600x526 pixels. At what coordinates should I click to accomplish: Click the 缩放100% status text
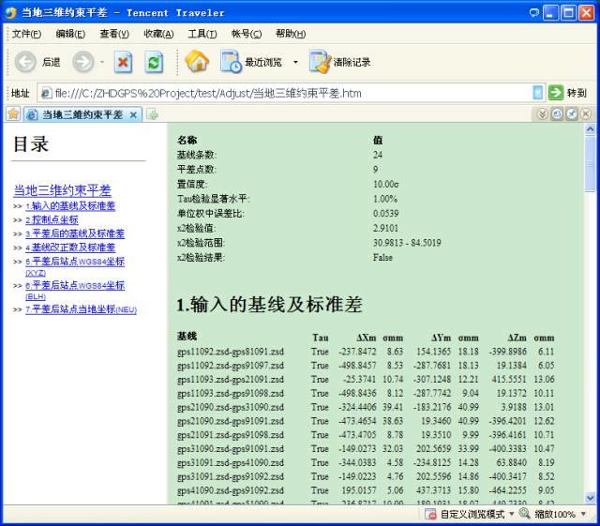coord(555,514)
